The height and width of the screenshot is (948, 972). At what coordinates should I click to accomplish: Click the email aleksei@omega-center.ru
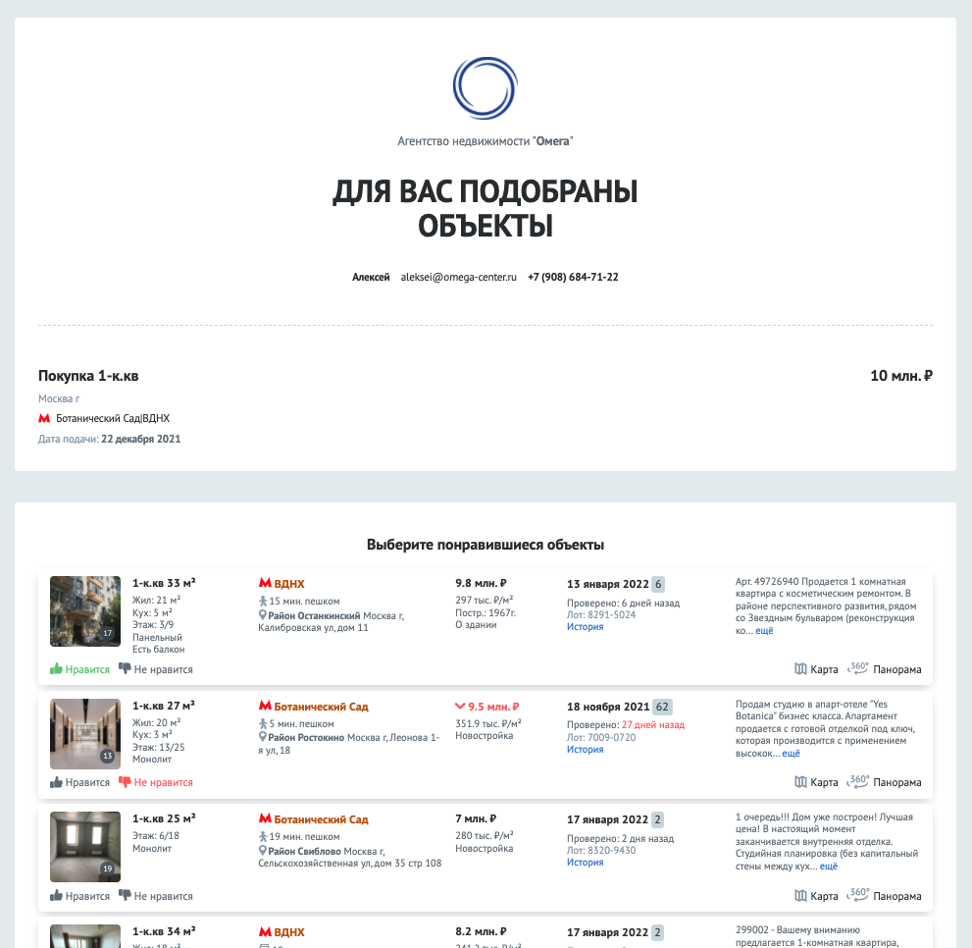[x=458, y=277]
